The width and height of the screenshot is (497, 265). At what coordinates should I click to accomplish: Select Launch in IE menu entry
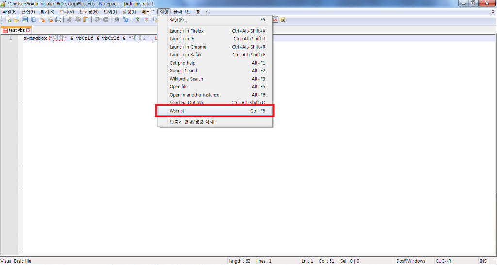click(215, 39)
